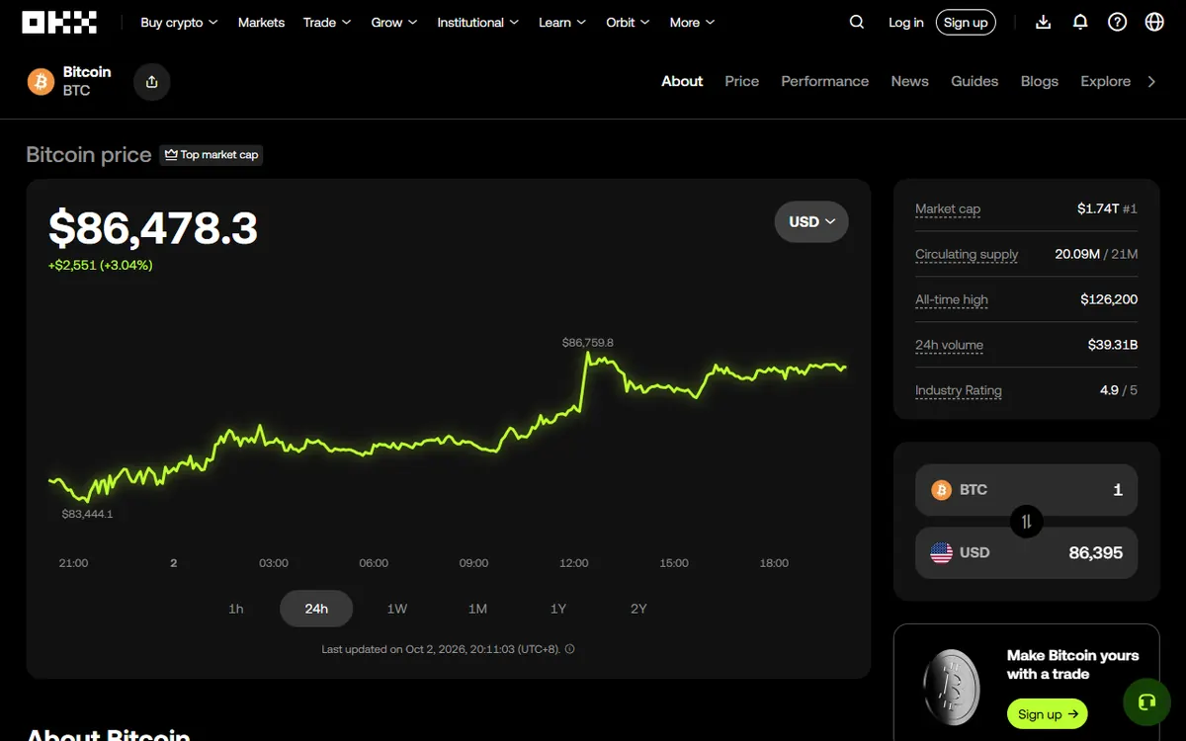Click the Sign up button in header

click(966, 22)
